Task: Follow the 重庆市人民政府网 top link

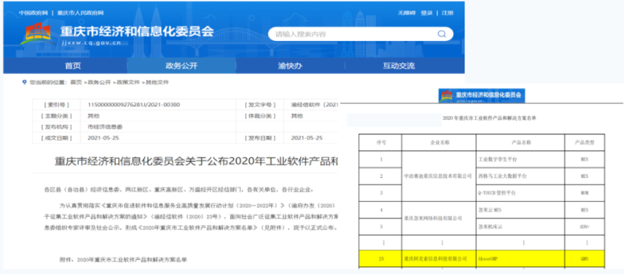Action: tap(80, 13)
